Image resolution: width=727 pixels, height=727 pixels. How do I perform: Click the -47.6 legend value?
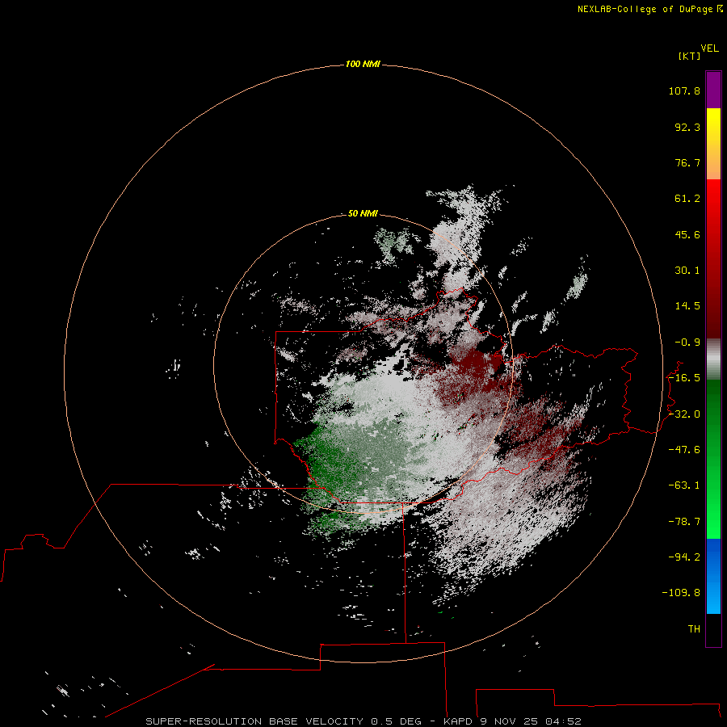click(x=684, y=450)
